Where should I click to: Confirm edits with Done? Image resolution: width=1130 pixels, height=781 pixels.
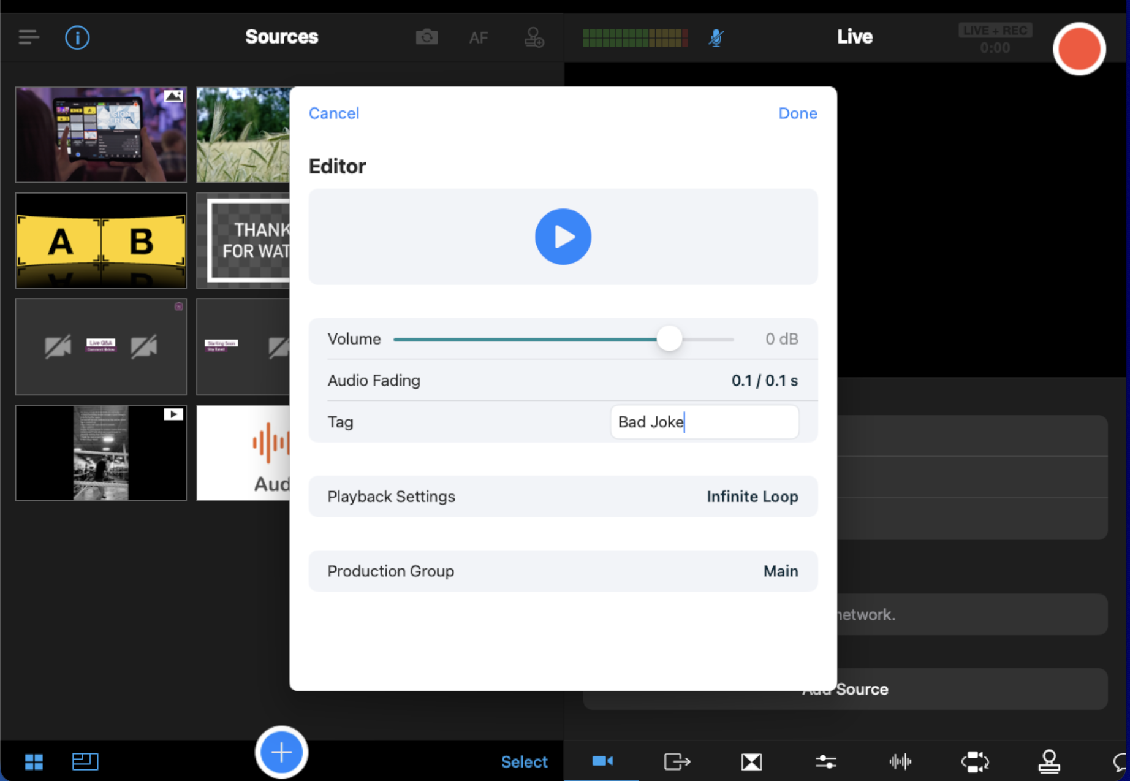click(x=797, y=113)
